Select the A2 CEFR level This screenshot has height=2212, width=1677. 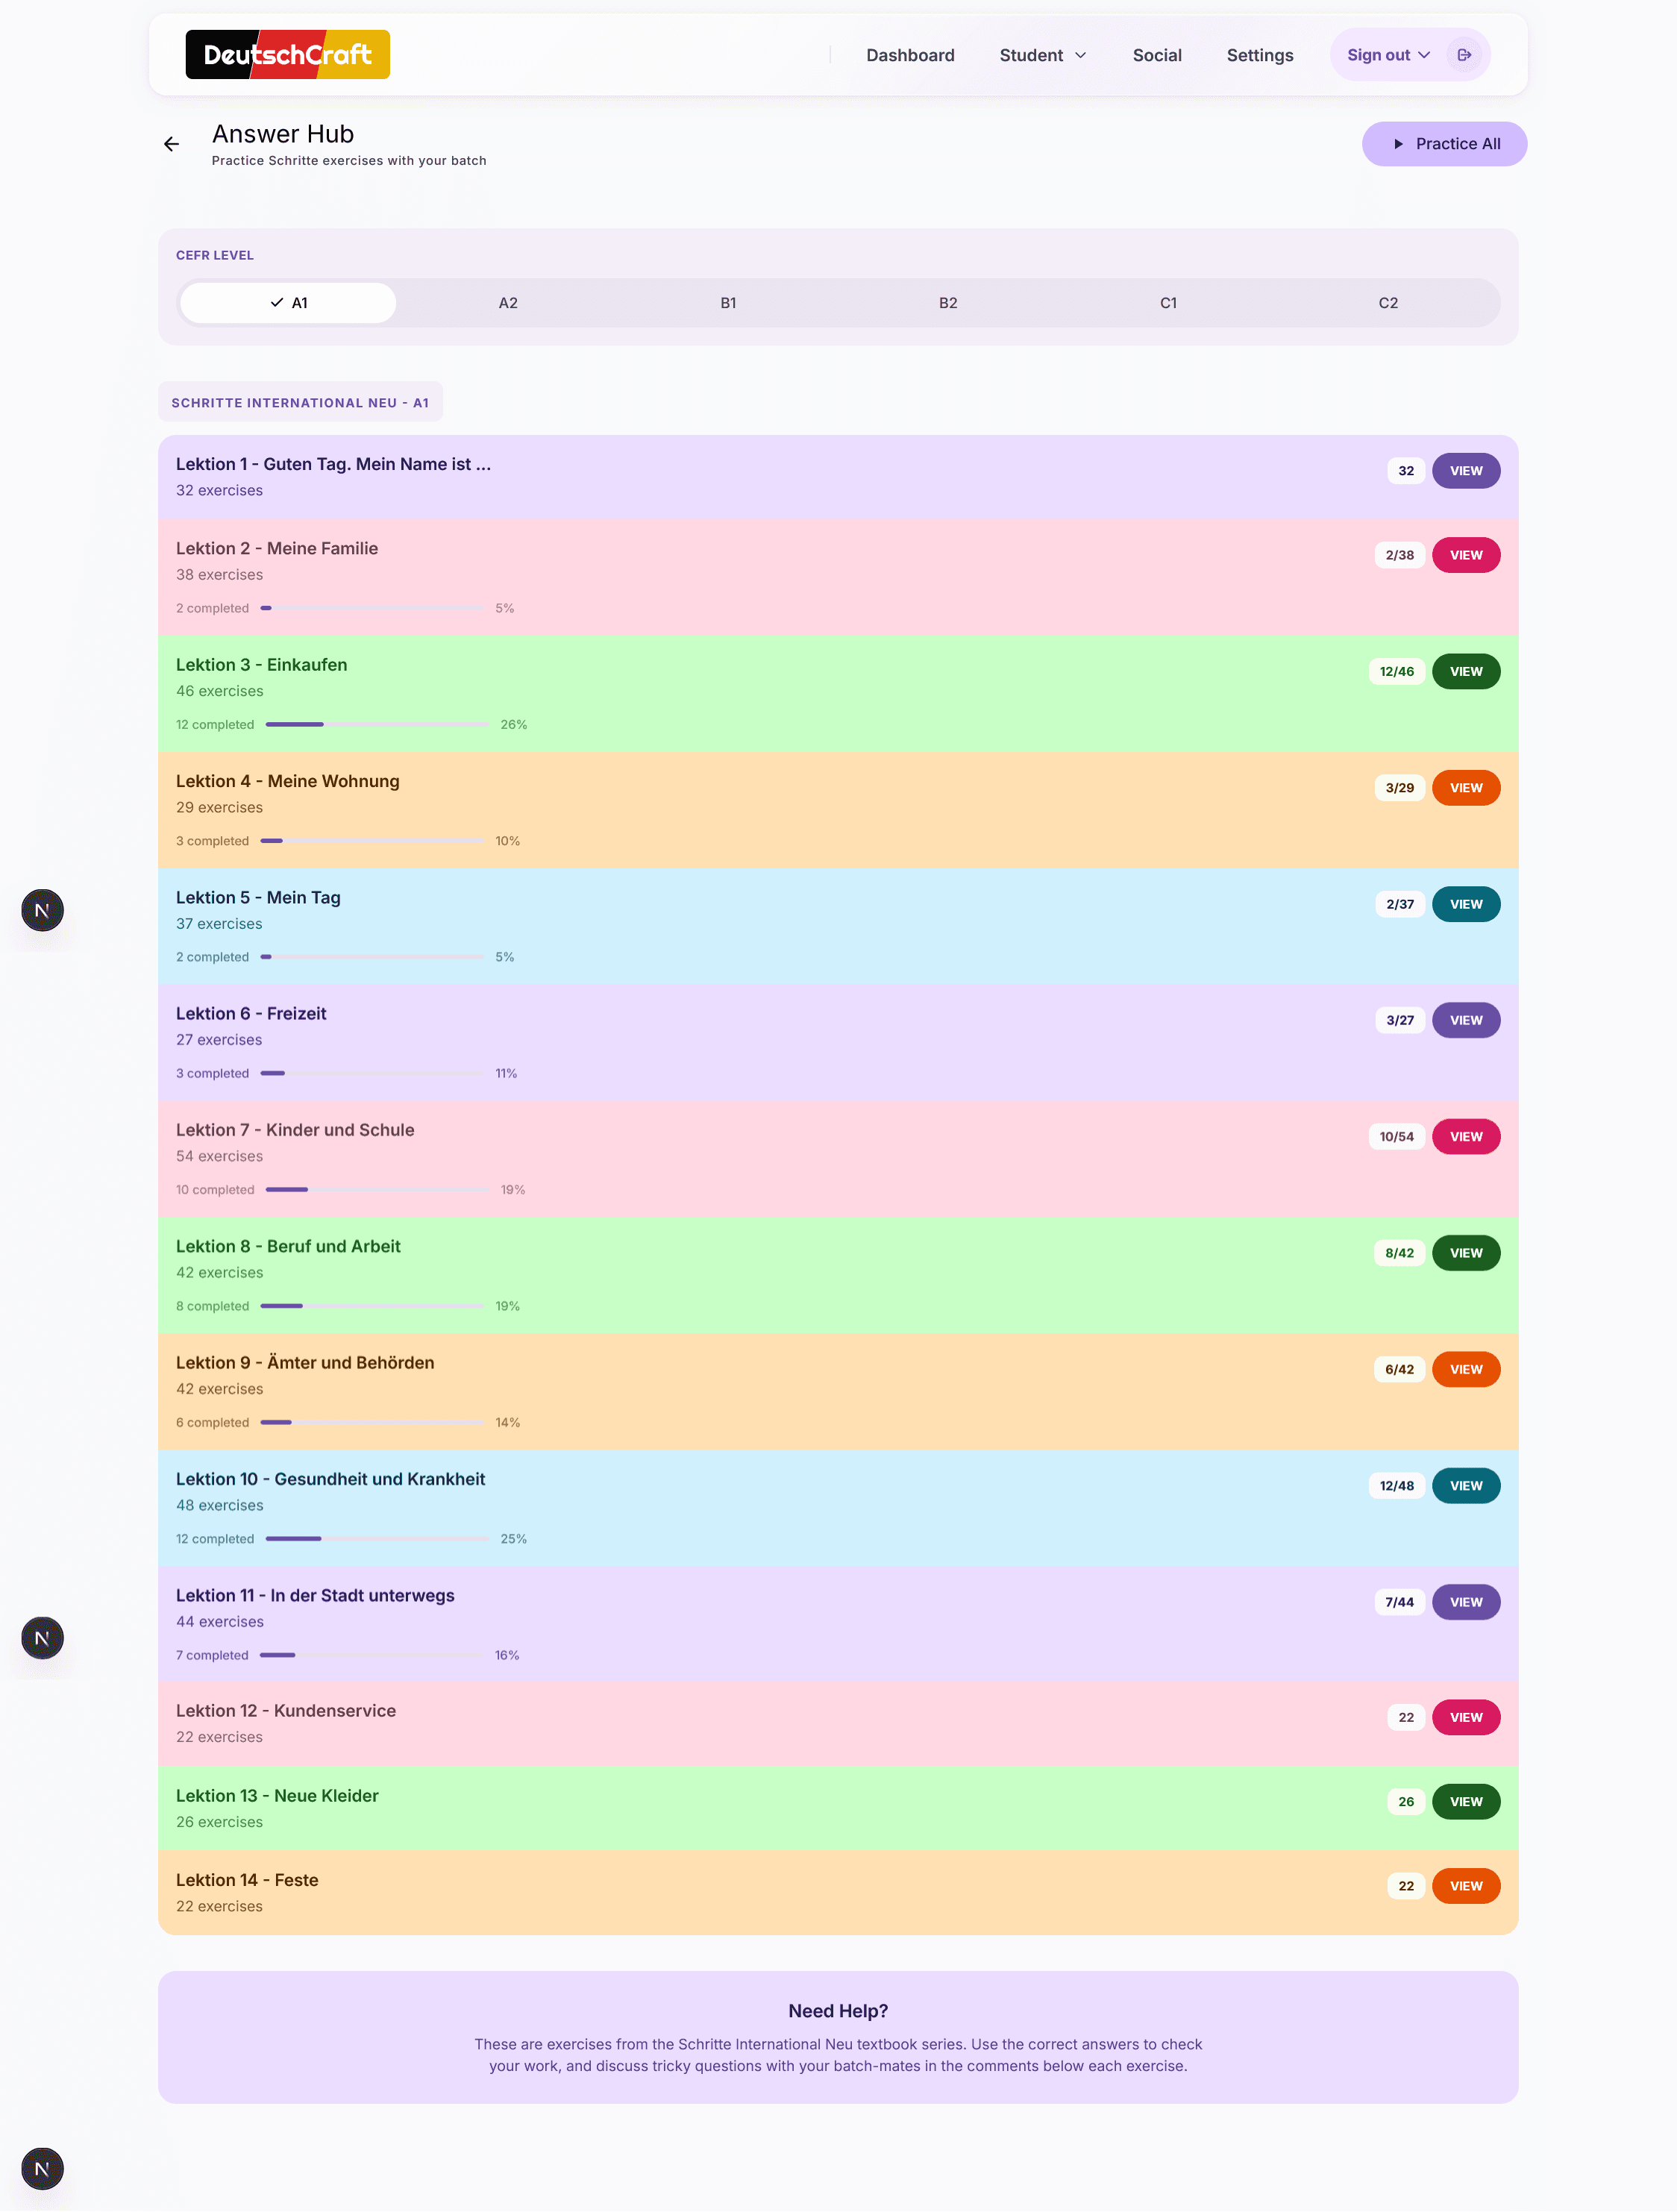point(507,302)
